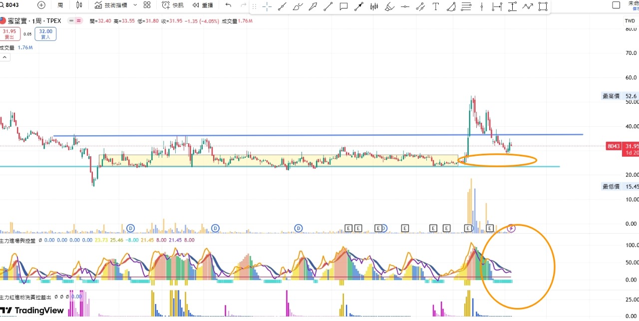Select the 成交量 1.76M volume legend
Viewport: 639px width, 321px height.
[x=16, y=47]
